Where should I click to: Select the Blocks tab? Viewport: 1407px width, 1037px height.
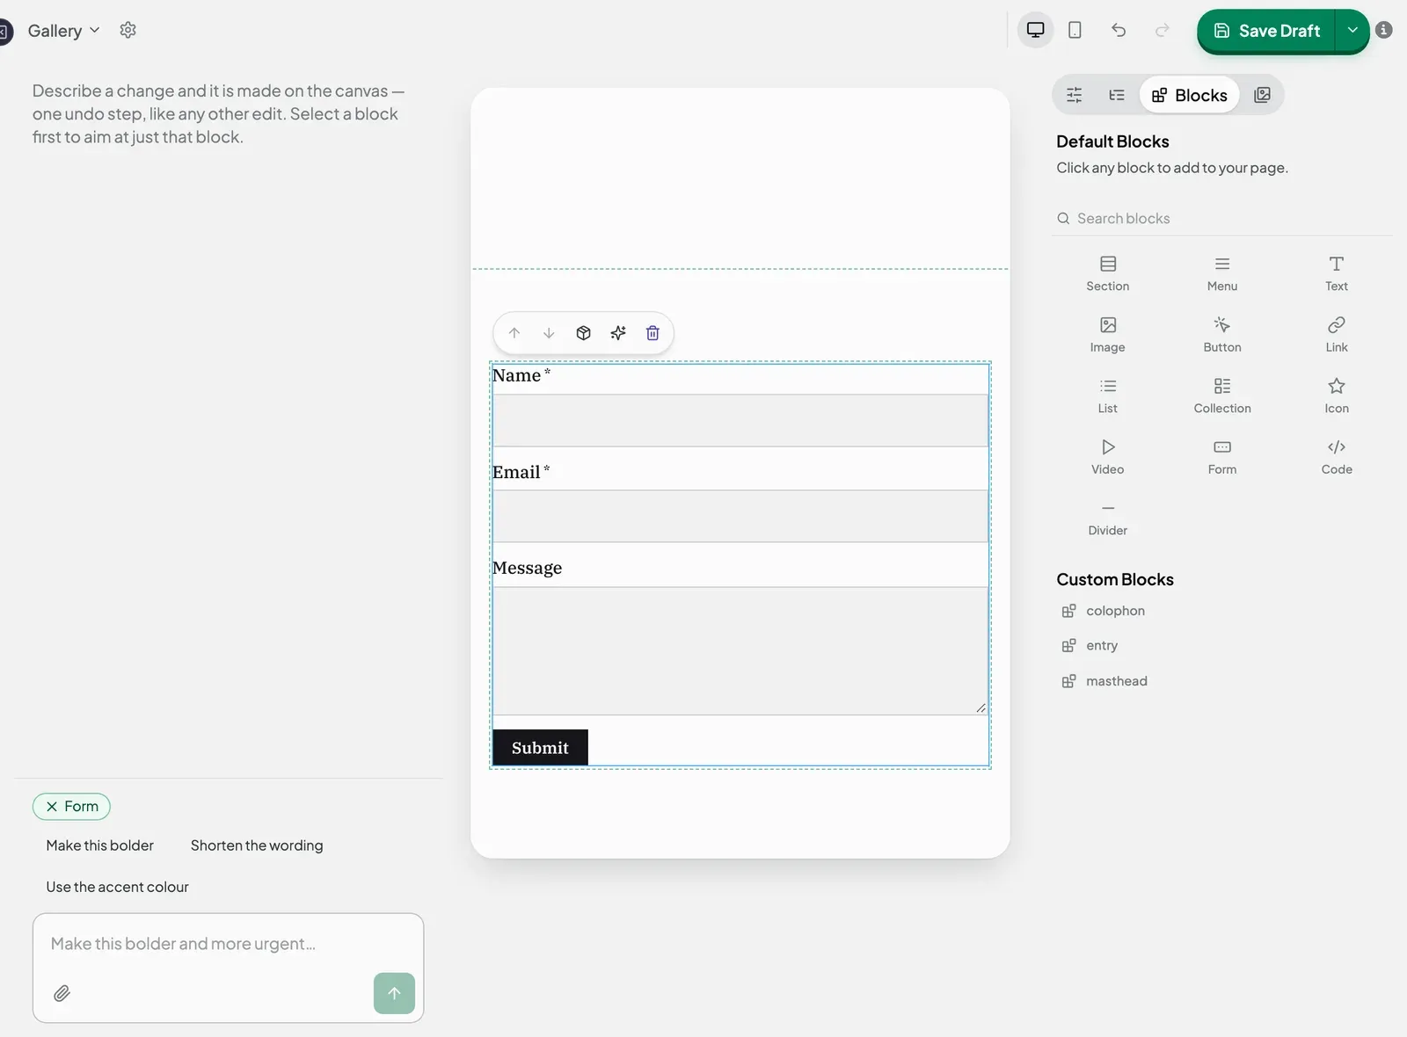(x=1190, y=95)
